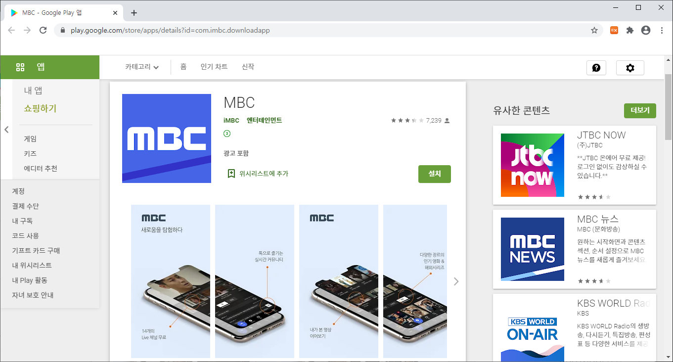Viewport: 673px width, 362px height.
Task: Select 에디터 추천 in sidebar
Action: click(x=41, y=169)
